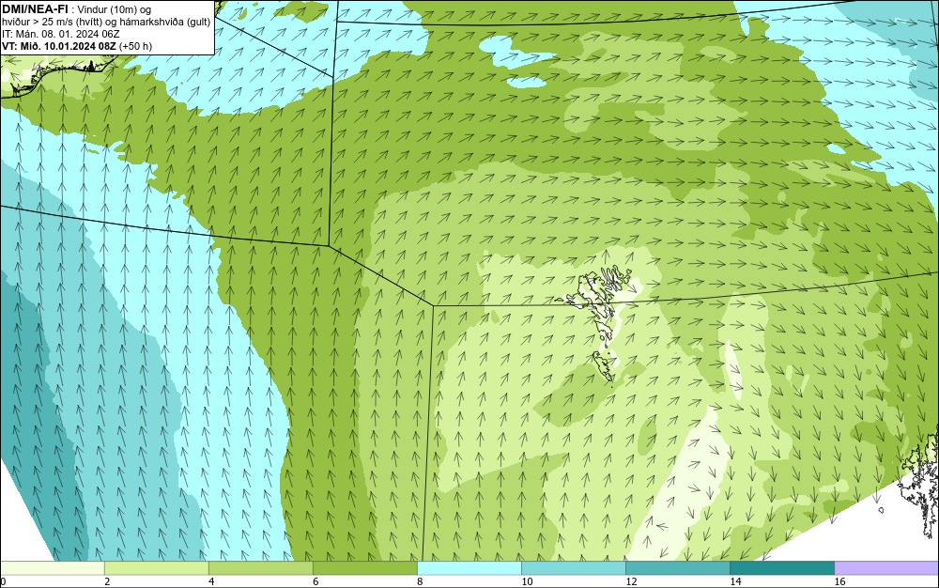
Task: Click the 8–10 m/s light cyan legend swatch
Action: [x=469, y=568]
